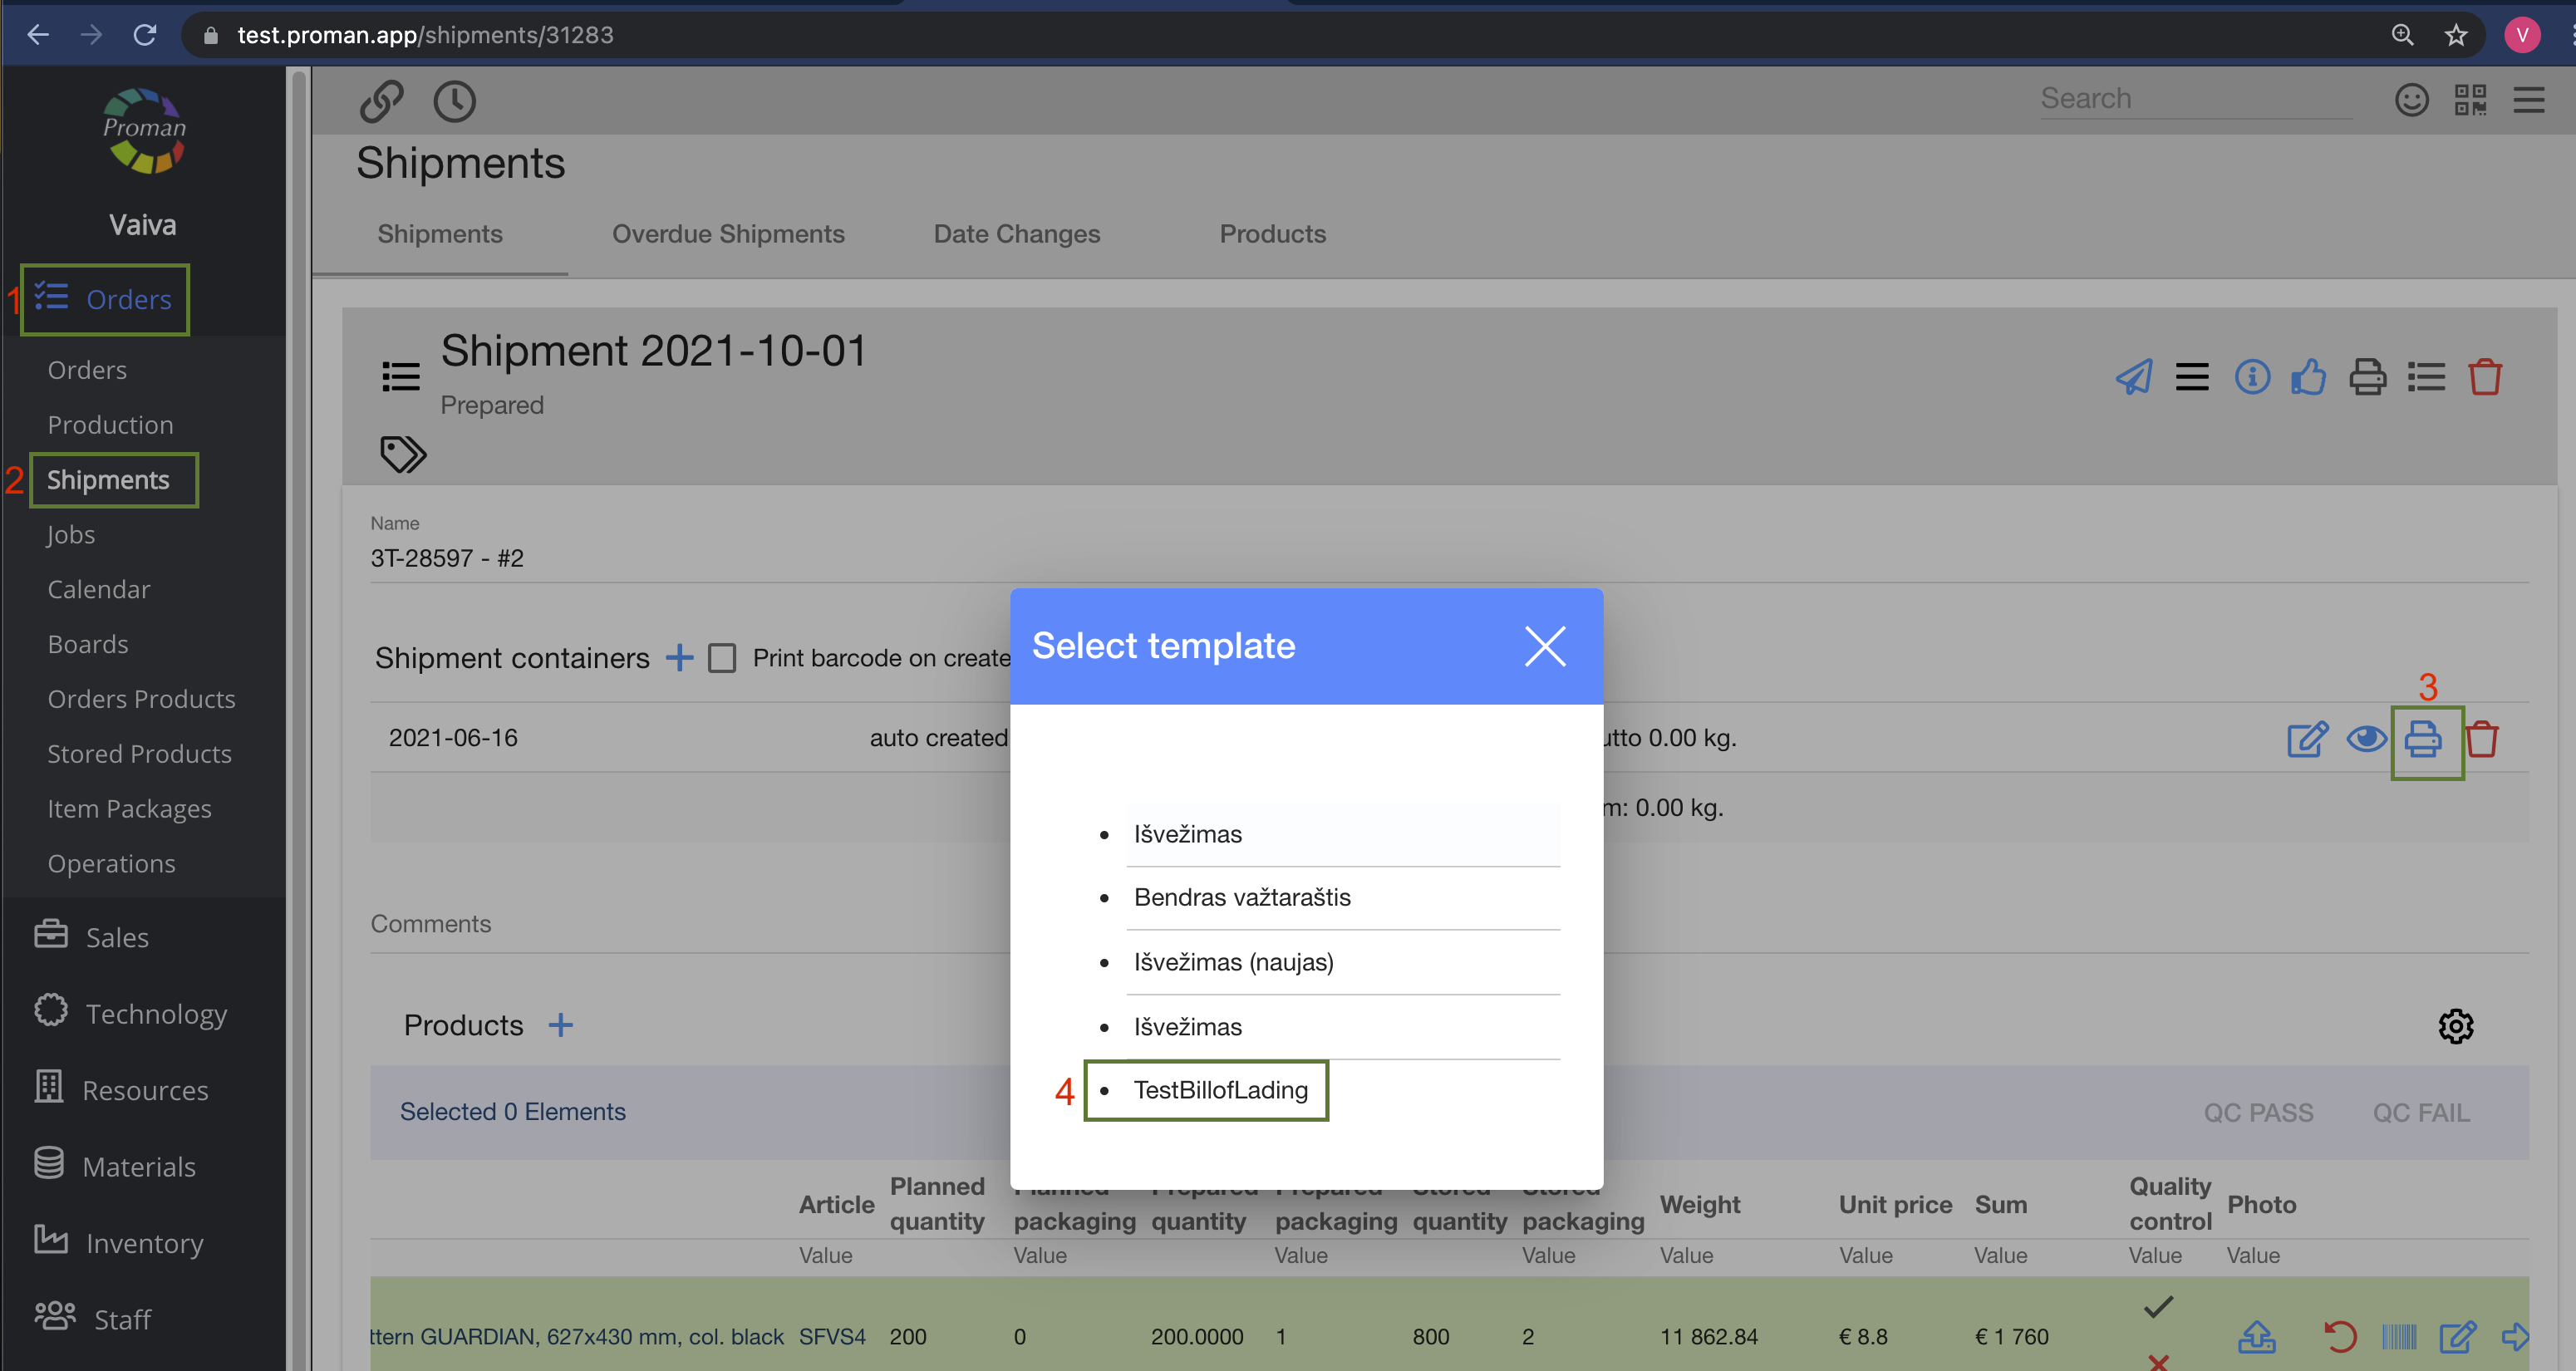This screenshot has width=2576, height=1371.
Task: Click the history clock icon
Action: (x=454, y=101)
